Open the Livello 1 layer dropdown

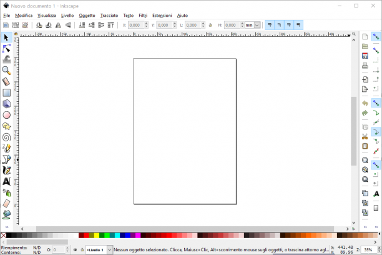tap(110, 249)
